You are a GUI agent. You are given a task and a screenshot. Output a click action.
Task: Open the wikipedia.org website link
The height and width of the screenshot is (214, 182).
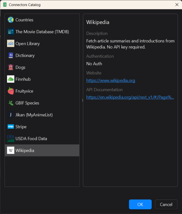[x=110, y=80]
